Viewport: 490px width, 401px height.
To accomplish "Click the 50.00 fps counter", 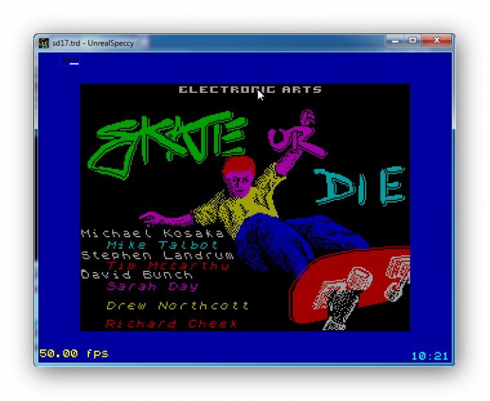I will (74, 353).
